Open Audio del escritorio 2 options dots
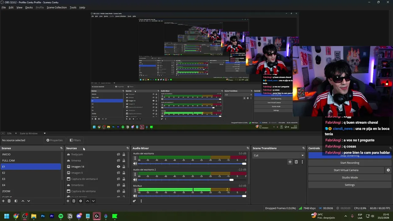The width and height of the screenshot is (393, 221). coord(135,174)
